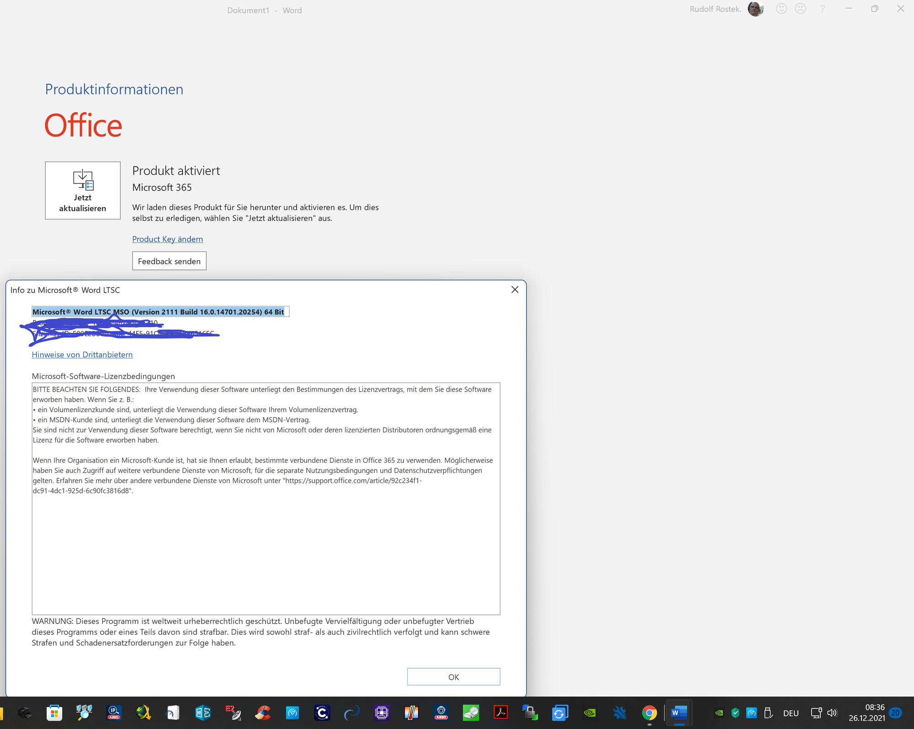Click the Feedback senden button
The height and width of the screenshot is (729, 914).
click(169, 261)
